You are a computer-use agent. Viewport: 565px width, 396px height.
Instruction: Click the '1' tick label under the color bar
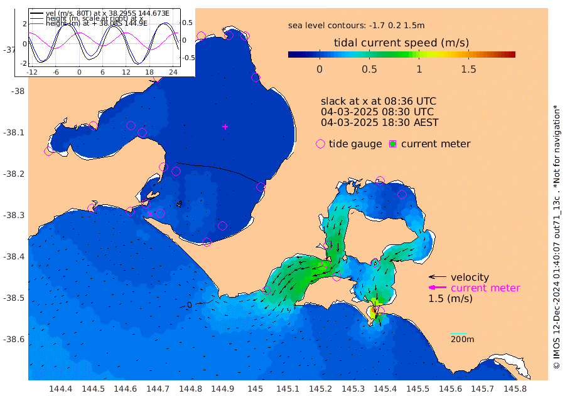[419, 69]
